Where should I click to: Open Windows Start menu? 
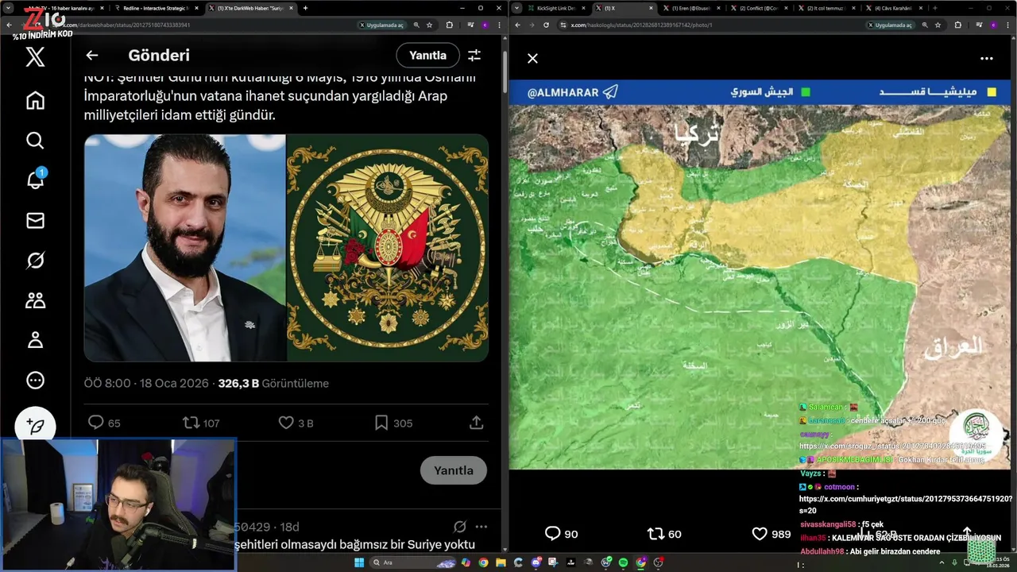tap(358, 562)
